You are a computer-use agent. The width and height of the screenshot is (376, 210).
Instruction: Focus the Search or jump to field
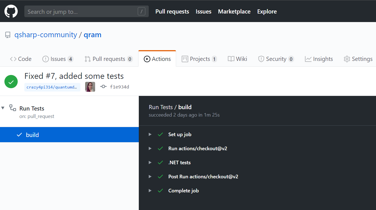pos(86,11)
